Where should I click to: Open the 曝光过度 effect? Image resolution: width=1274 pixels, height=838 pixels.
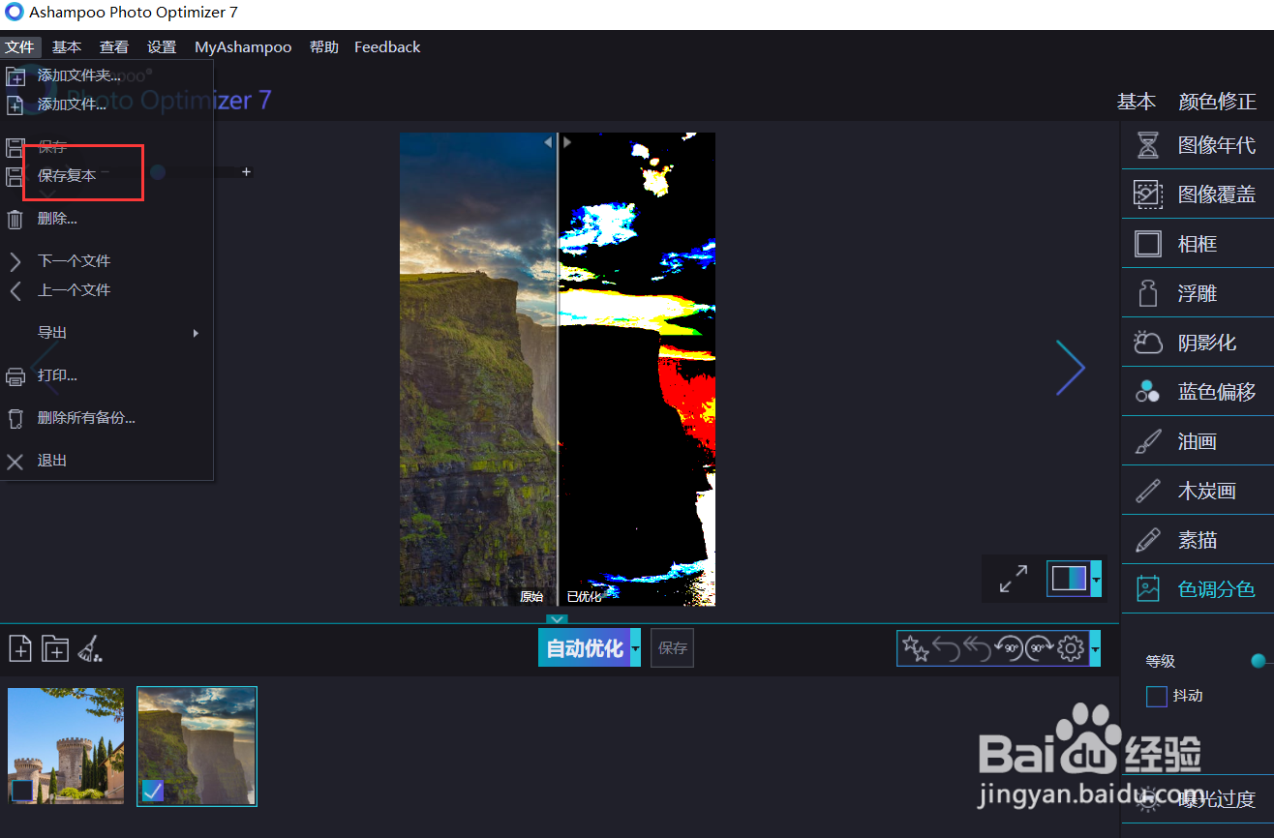1198,800
